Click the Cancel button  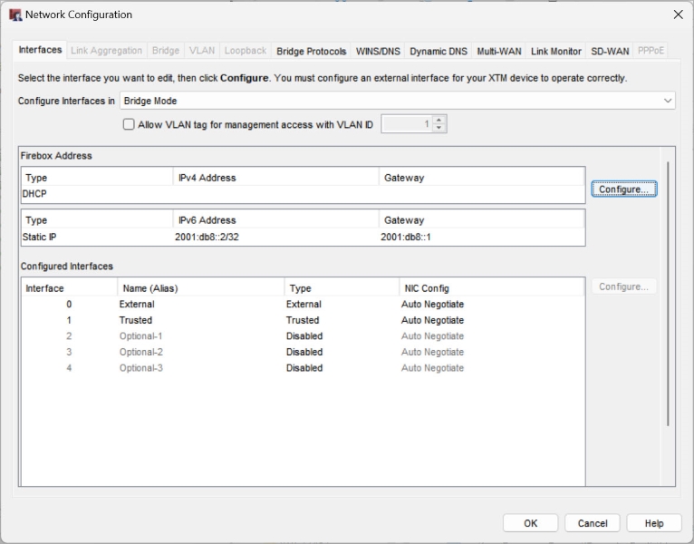(593, 523)
